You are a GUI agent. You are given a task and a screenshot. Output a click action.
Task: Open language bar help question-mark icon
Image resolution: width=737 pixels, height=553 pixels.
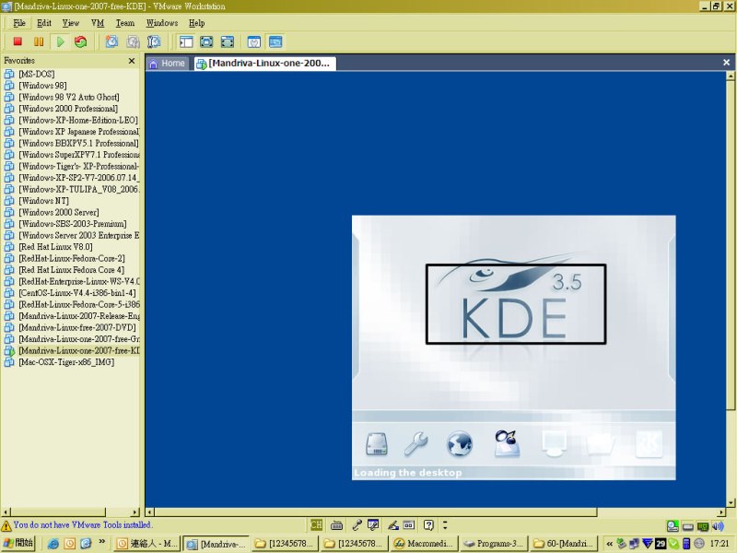click(x=428, y=524)
